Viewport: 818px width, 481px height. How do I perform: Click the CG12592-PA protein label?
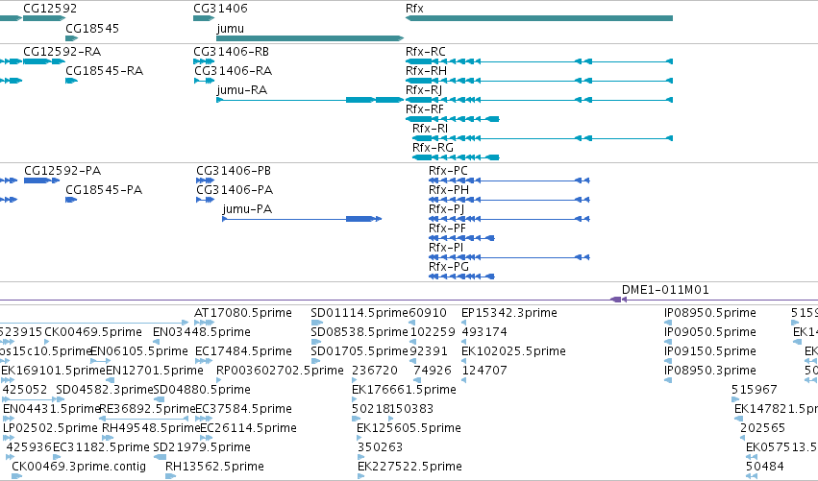pyautogui.click(x=62, y=171)
